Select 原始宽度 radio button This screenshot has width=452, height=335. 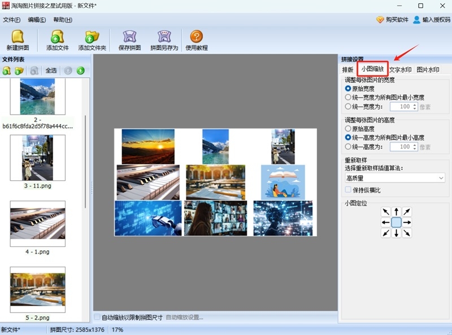(348, 89)
